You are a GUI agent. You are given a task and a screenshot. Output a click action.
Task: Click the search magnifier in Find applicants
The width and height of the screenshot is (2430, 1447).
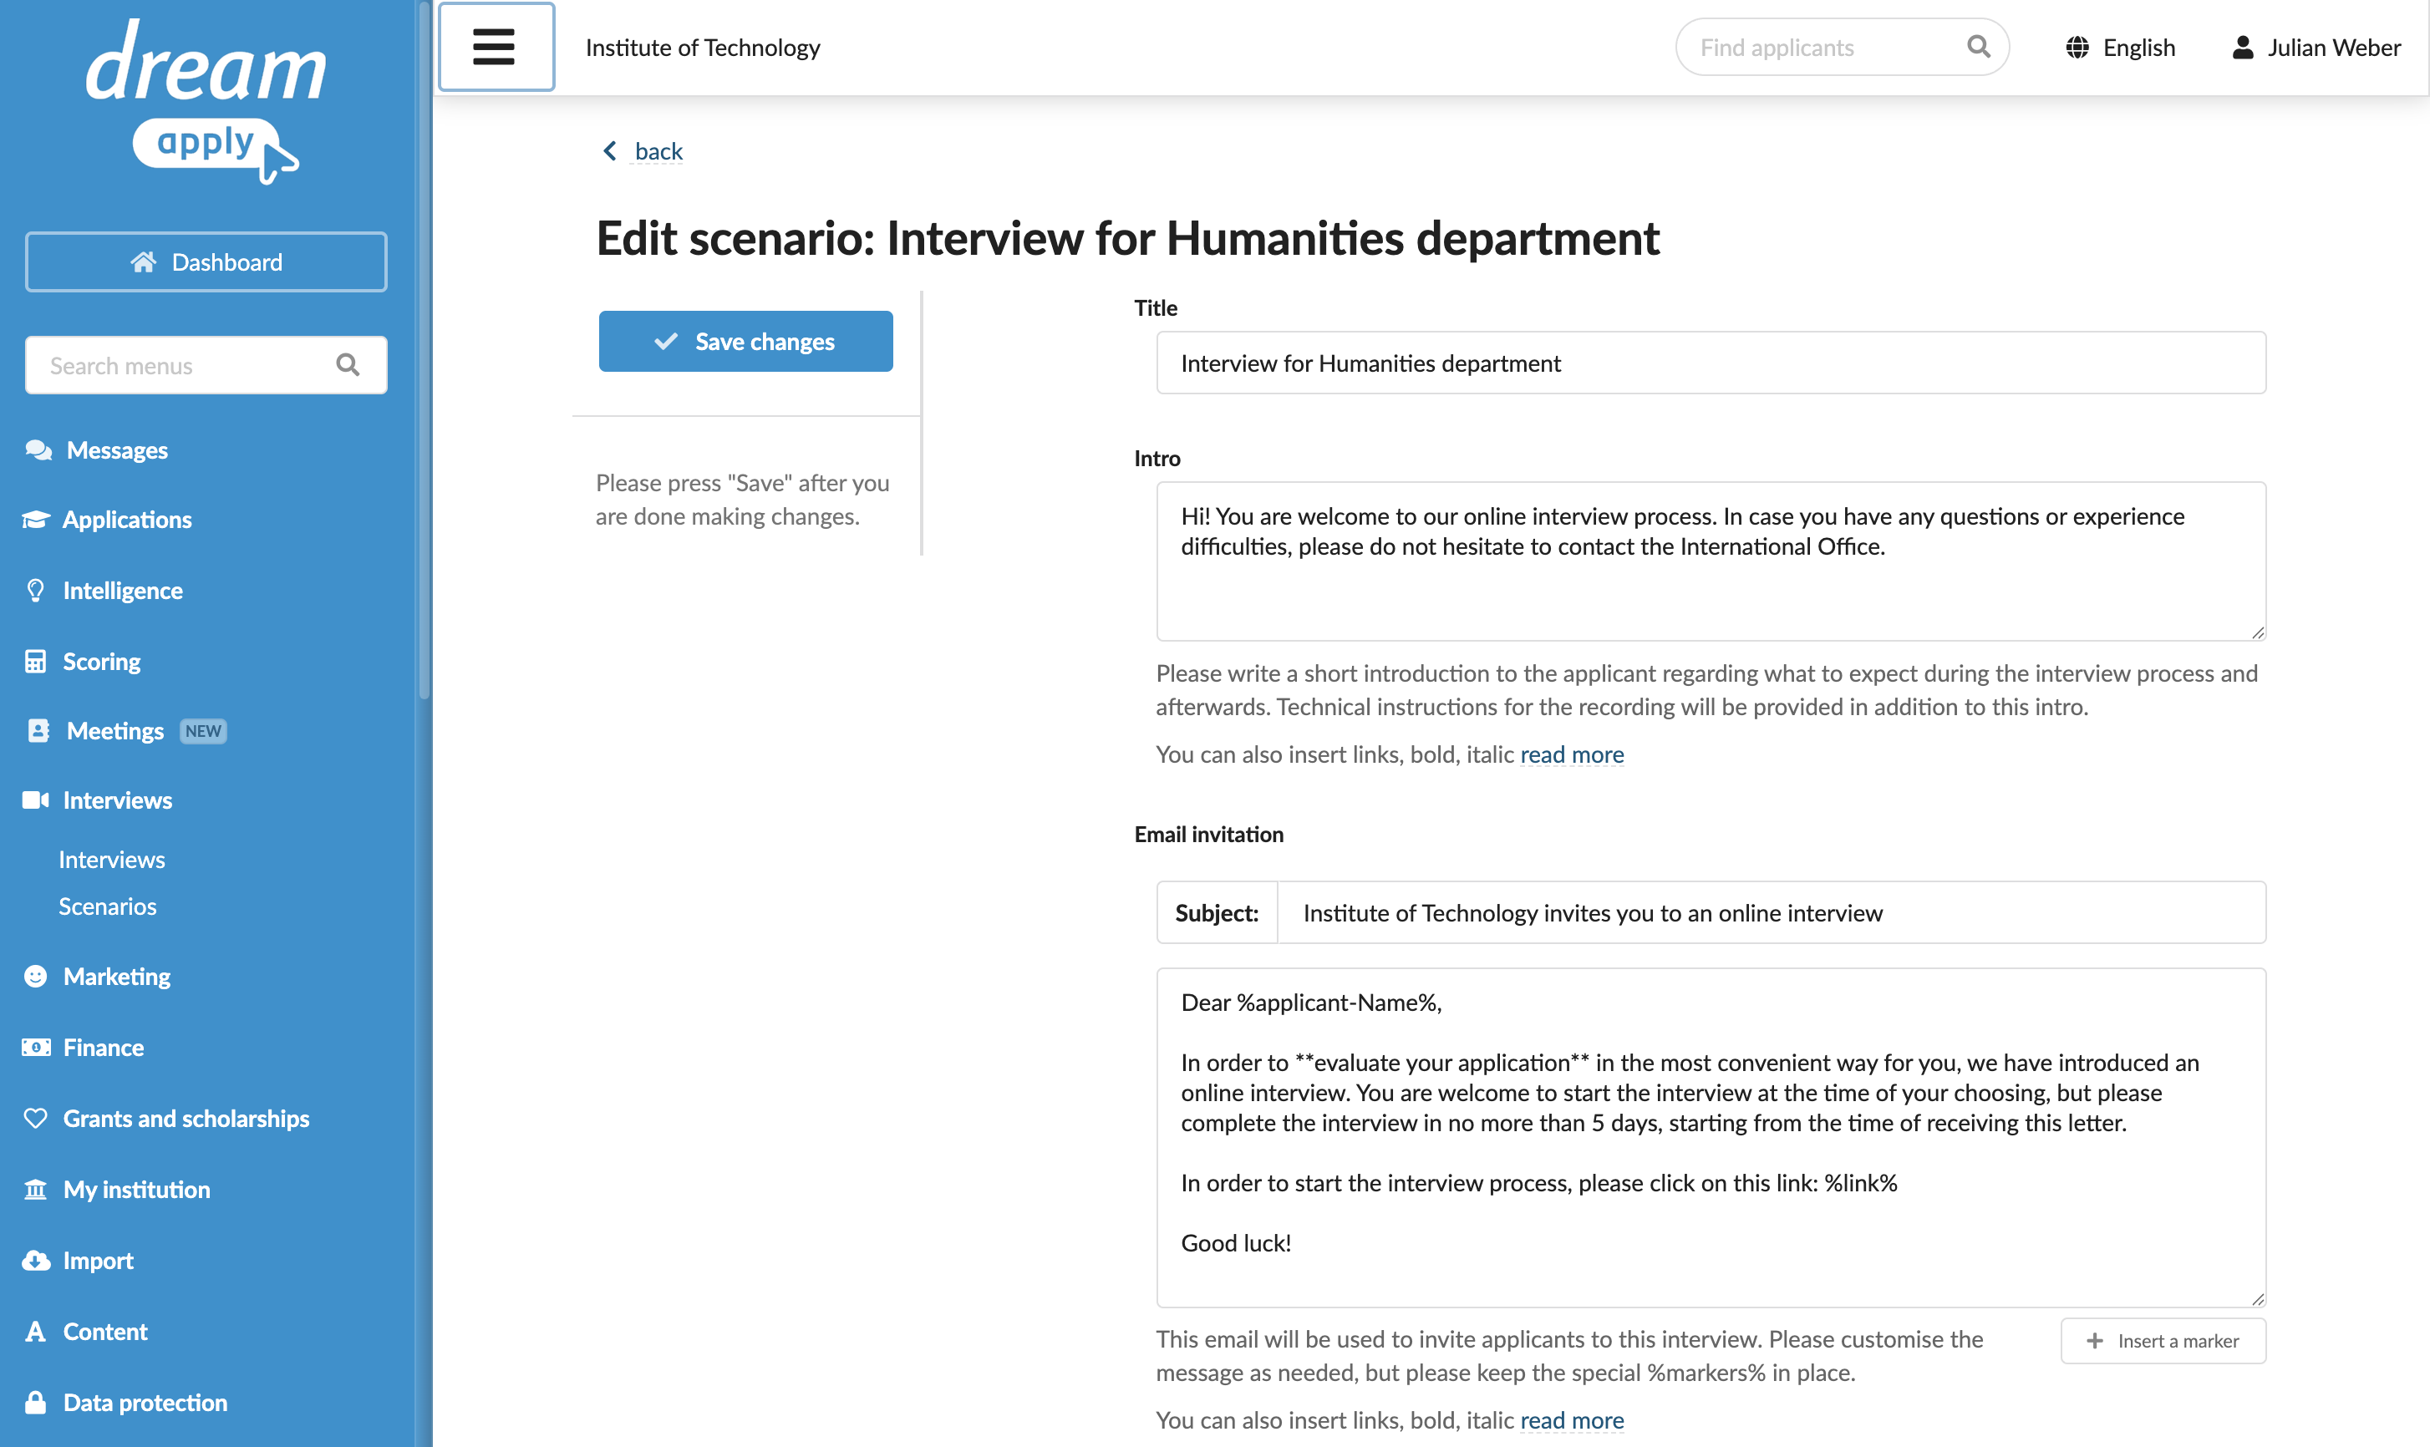[x=1979, y=47]
